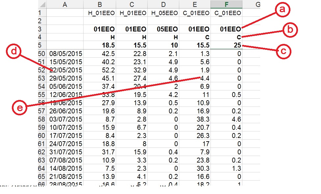Select cell B5 with value 18.5
Screen dimensions: 321x194
pos(100,45)
